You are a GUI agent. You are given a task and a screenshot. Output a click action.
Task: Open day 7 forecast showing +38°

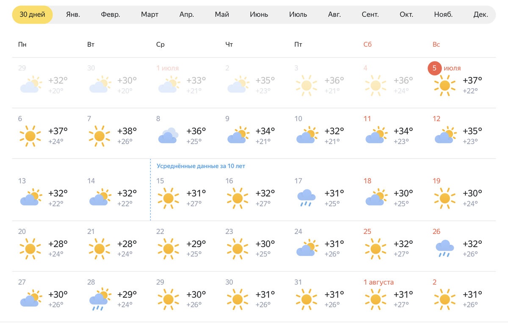(x=116, y=134)
